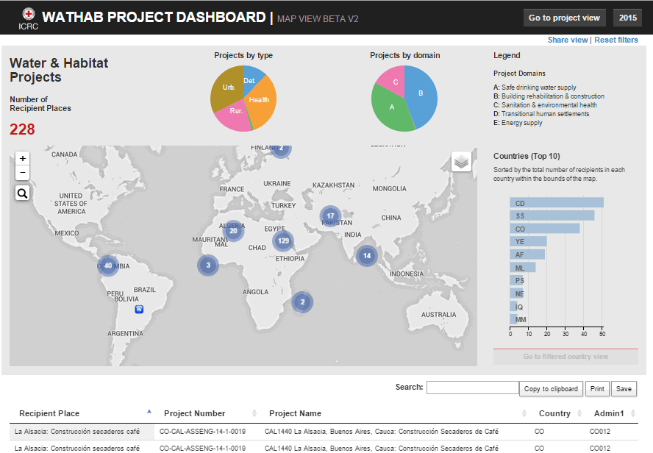Go to project view

pyautogui.click(x=564, y=18)
